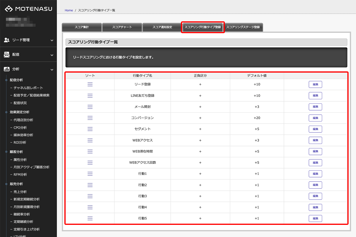356x237 pixels.
Task: Click the リード管理 people icon
Action: 7,40
